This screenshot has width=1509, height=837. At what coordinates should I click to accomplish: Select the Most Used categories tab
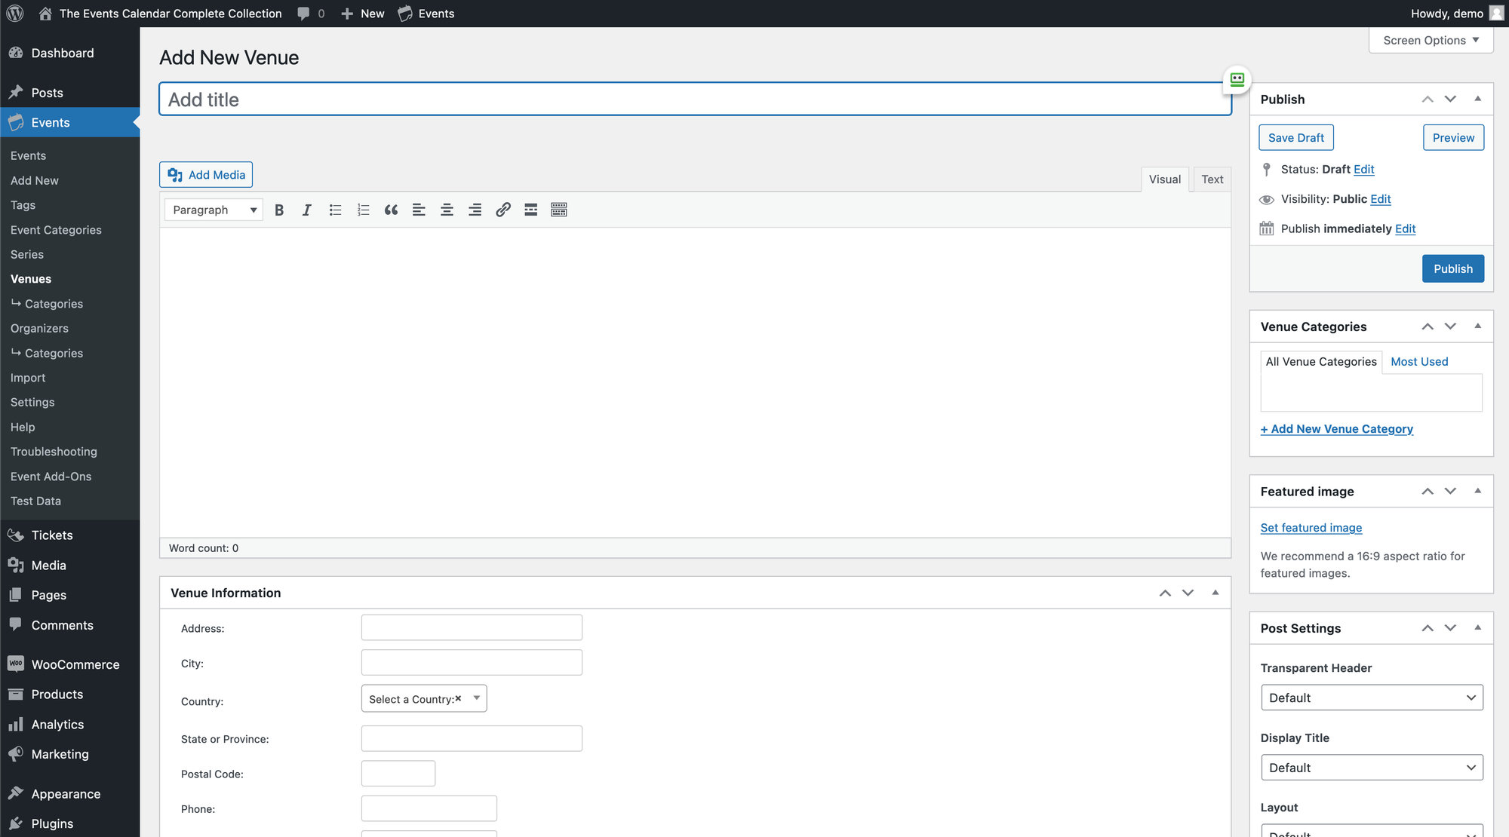pos(1419,362)
